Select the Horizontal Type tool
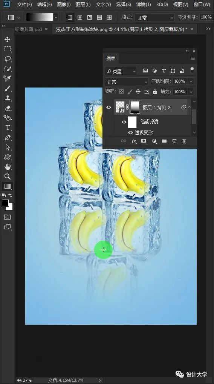This screenshot has width=214, height=384. click(7, 127)
